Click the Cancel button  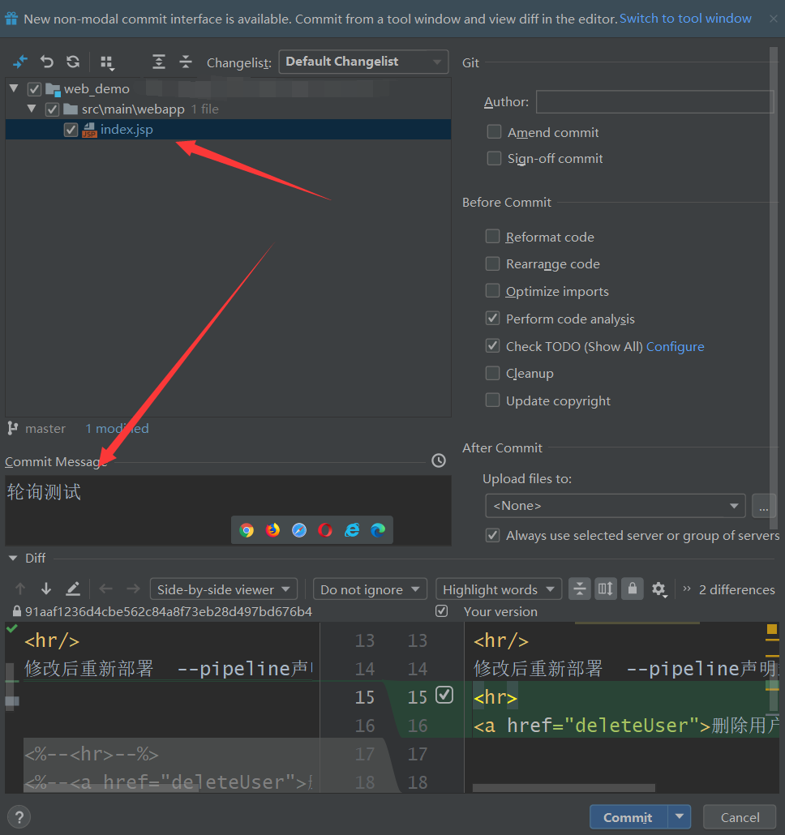[740, 817]
